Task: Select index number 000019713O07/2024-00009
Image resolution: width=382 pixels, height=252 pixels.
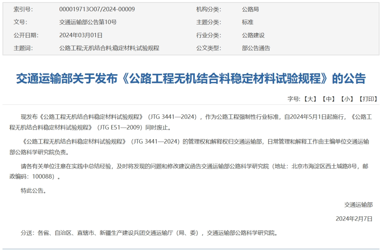Action: click(x=97, y=9)
